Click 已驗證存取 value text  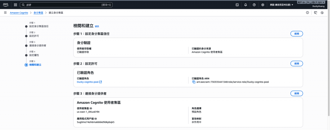83,52
